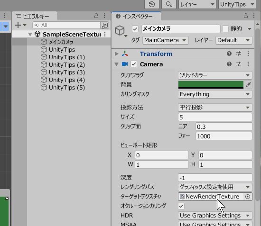
Task: Pick background color with eyedropper icon
Action: pyautogui.click(x=248, y=85)
